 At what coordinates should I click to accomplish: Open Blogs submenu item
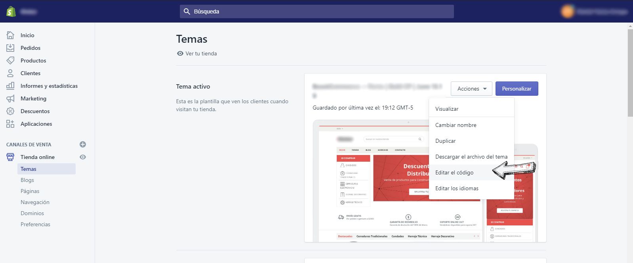(x=27, y=180)
